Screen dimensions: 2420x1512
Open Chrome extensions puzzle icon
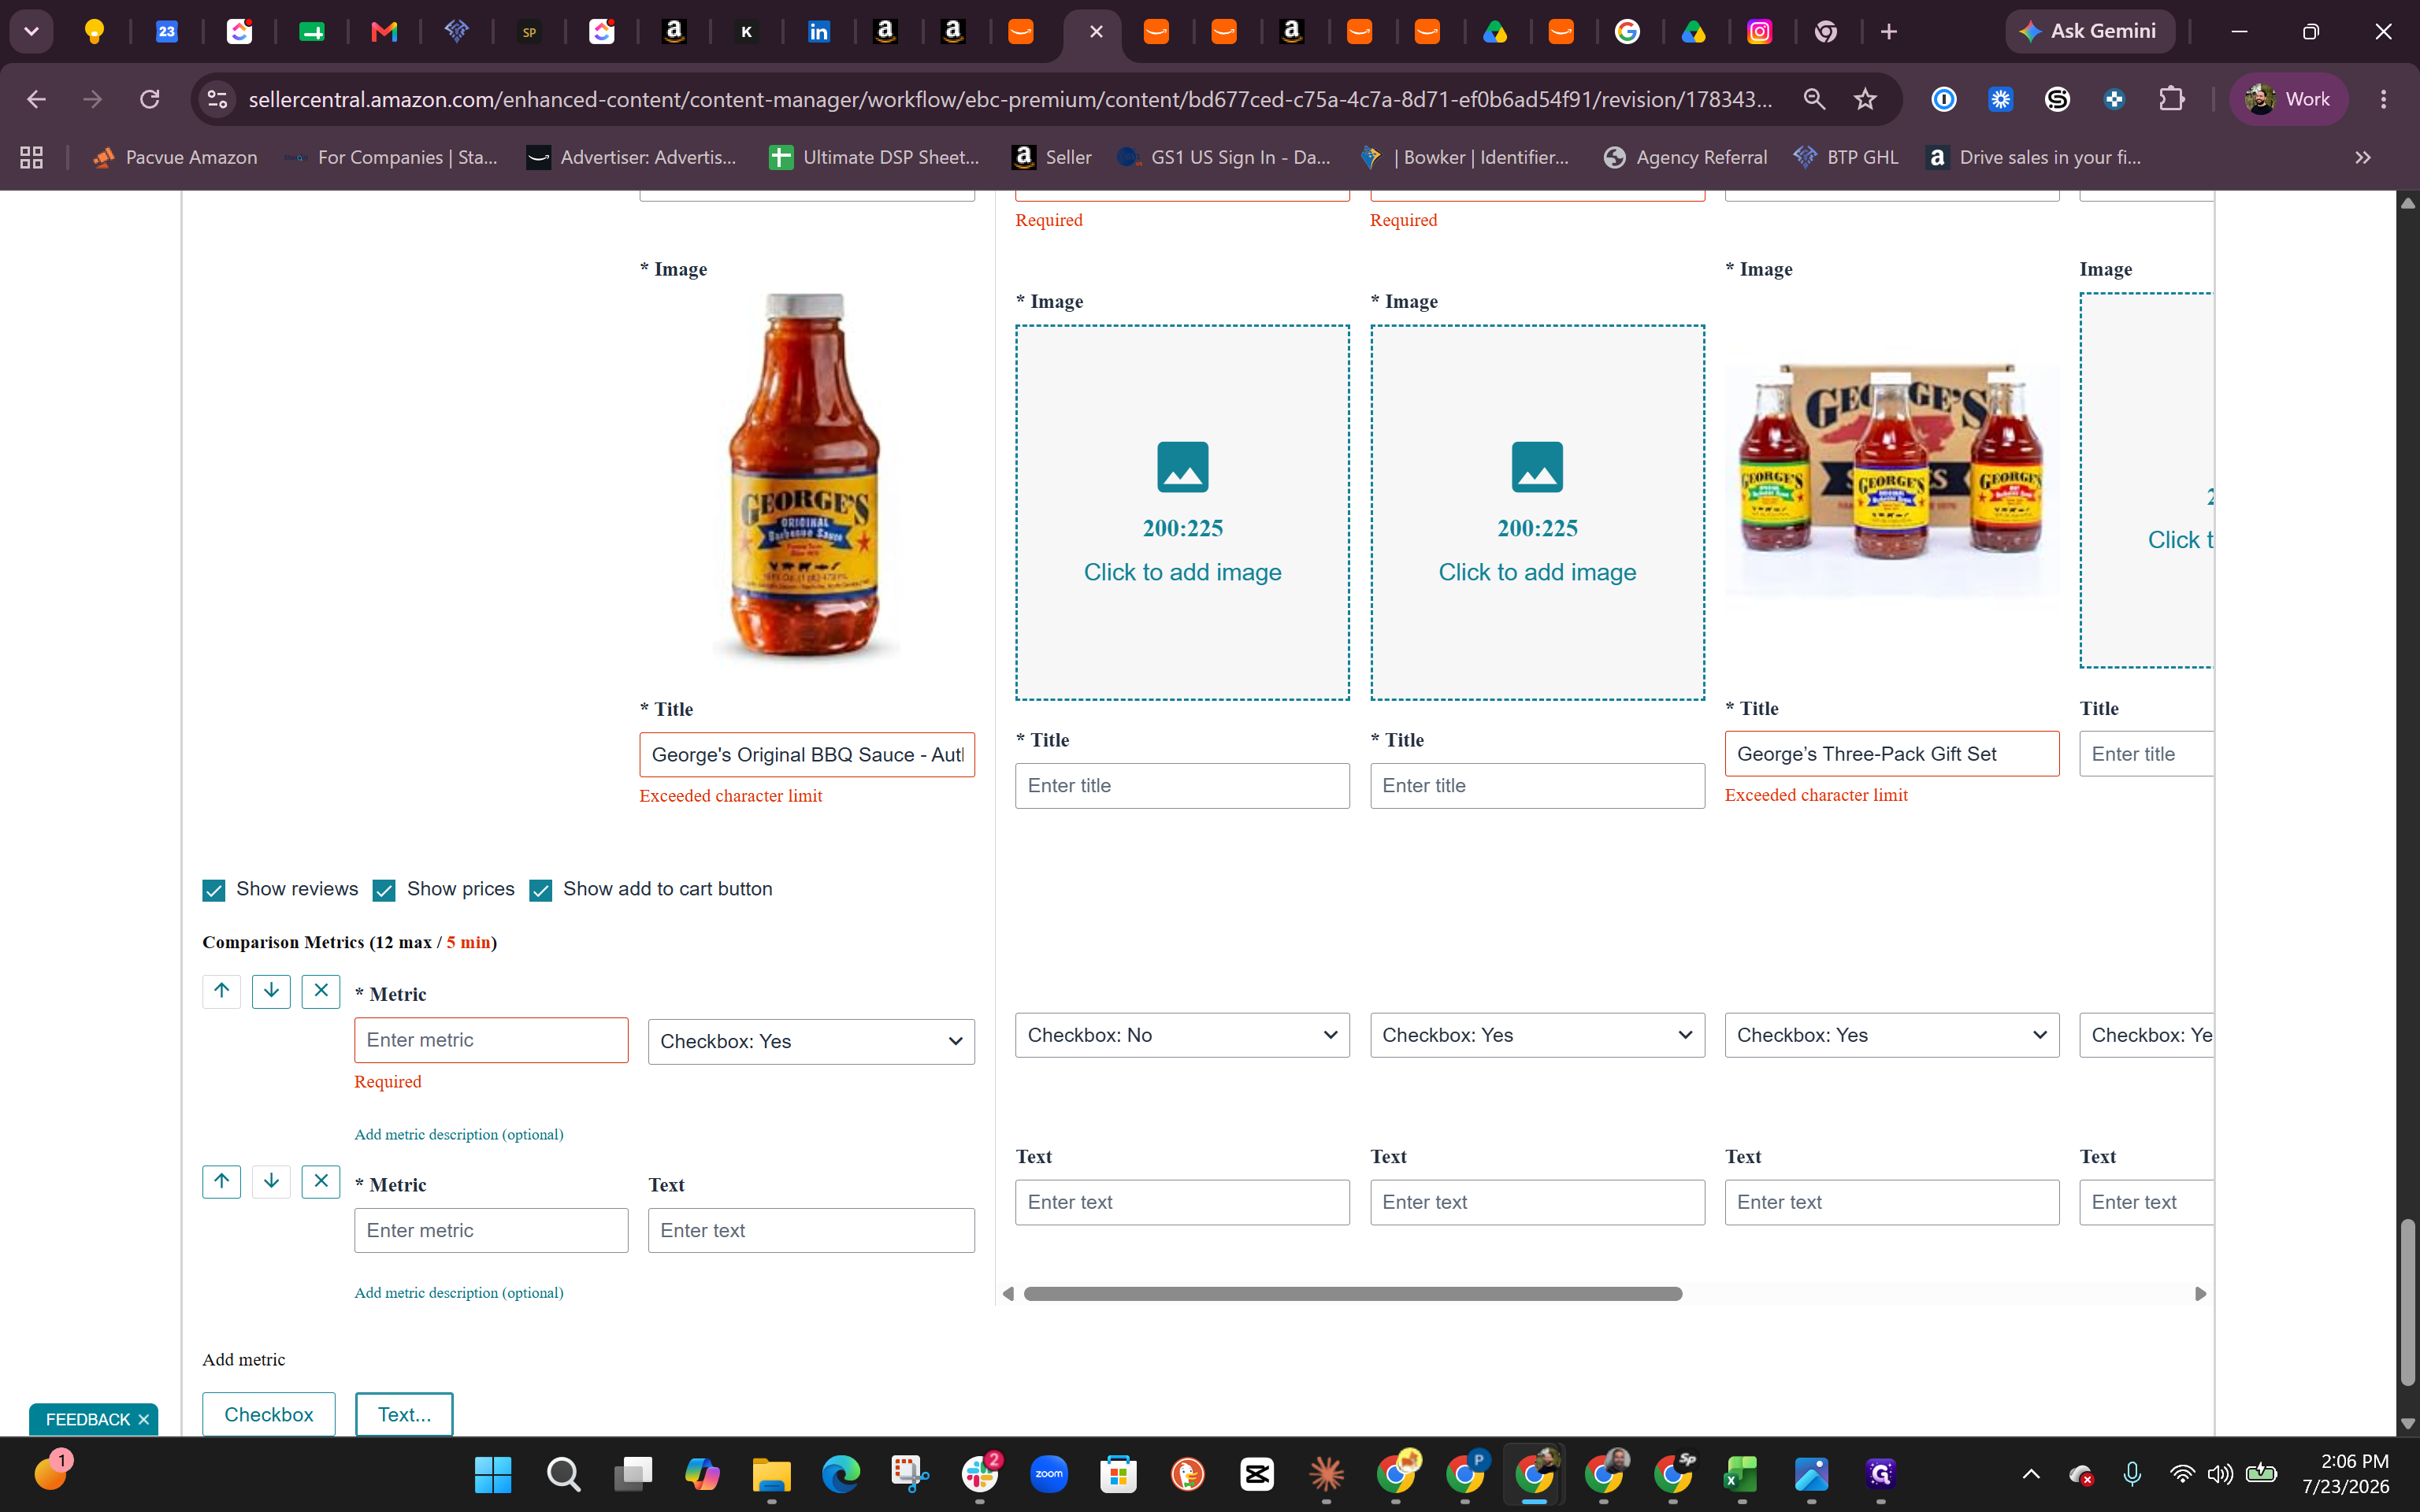pyautogui.click(x=2171, y=99)
